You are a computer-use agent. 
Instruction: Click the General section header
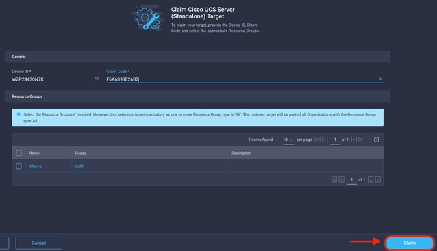197,57
